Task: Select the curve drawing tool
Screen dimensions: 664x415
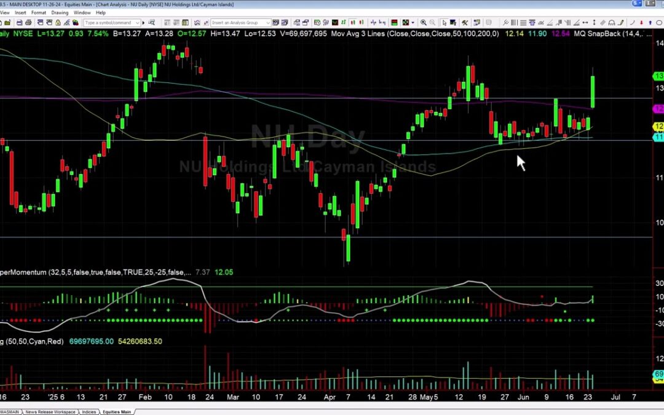Action: (632, 23)
